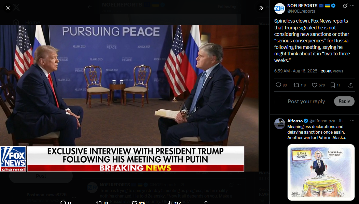
Task: Click the share icon in side panel
Action: (x=350, y=85)
